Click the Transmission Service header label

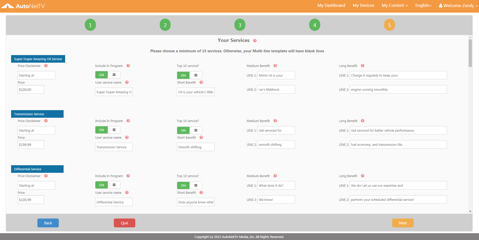pos(37,114)
